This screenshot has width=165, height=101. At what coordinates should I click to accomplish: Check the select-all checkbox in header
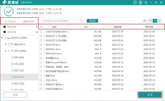click(x=41, y=27)
